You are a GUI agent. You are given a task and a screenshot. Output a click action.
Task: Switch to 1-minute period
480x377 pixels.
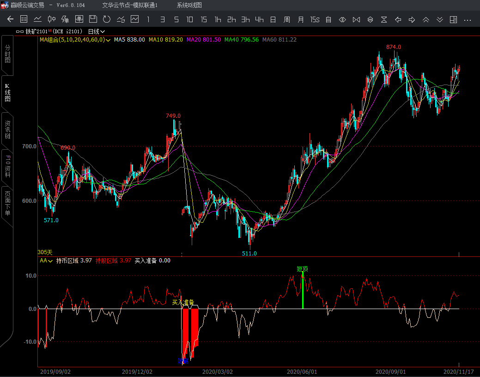point(148,19)
